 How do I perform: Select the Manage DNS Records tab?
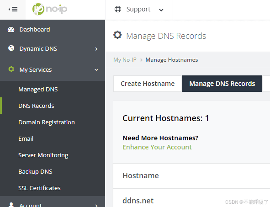222,84
